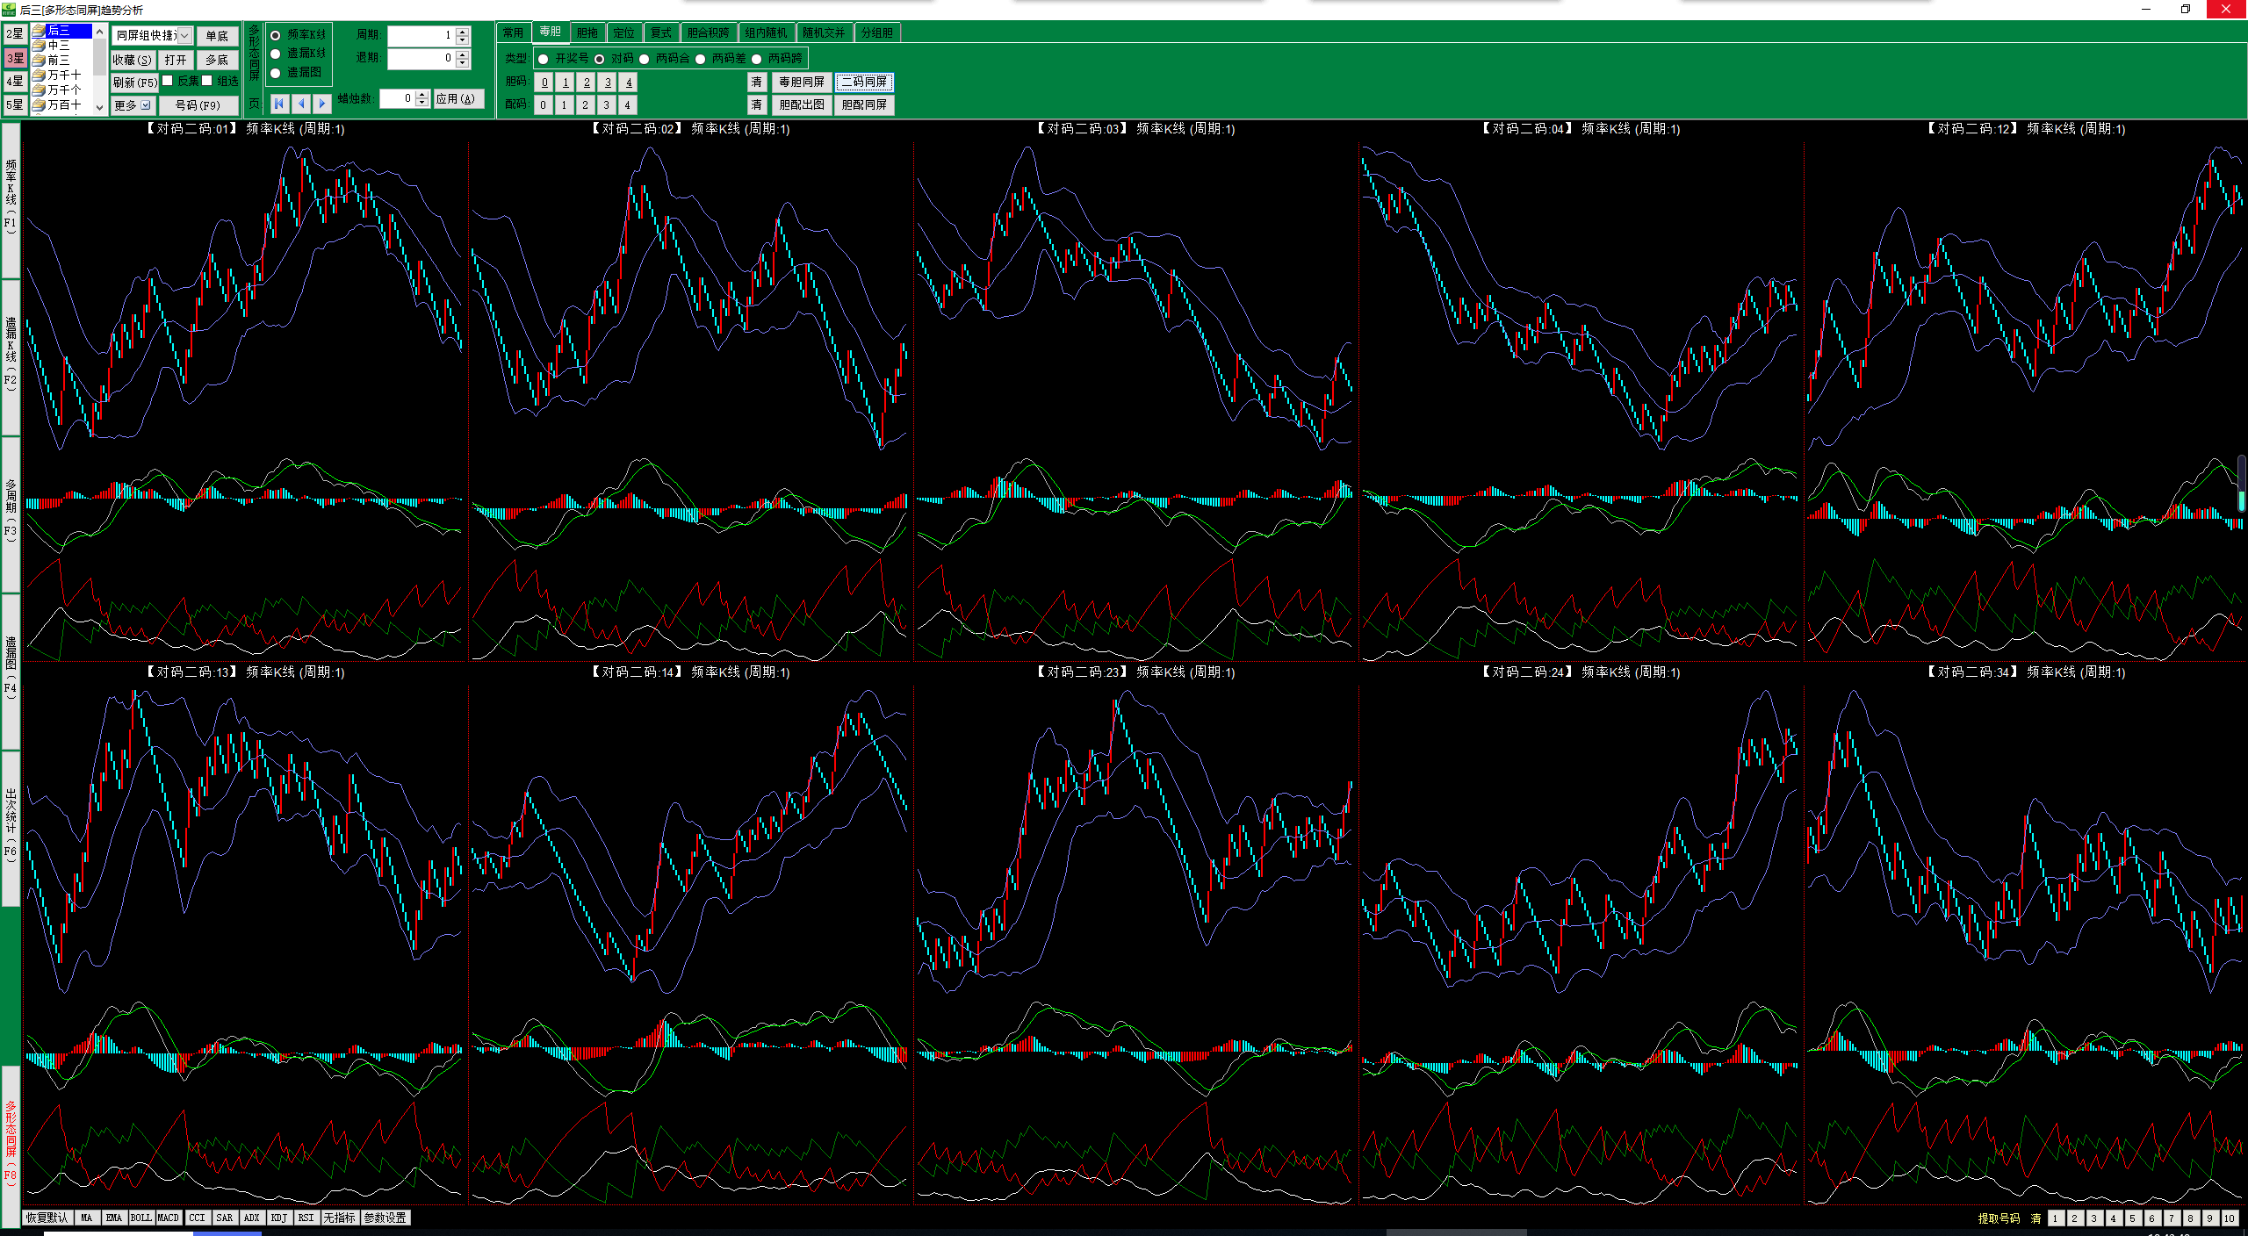2248x1236 pixels.
Task: Choose 两码合 type radio button
Action: tap(645, 59)
